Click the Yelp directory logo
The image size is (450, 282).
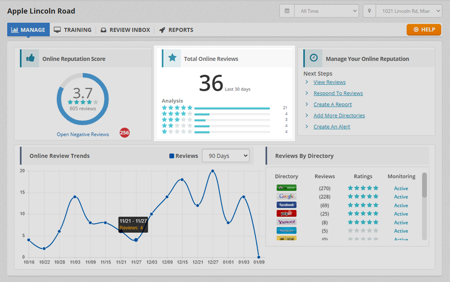286,214
